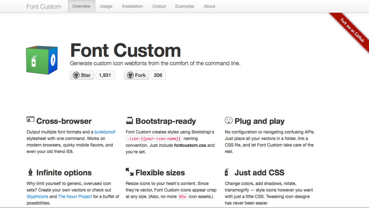
Task: Follow the bulletproof link
Action: [105, 132]
